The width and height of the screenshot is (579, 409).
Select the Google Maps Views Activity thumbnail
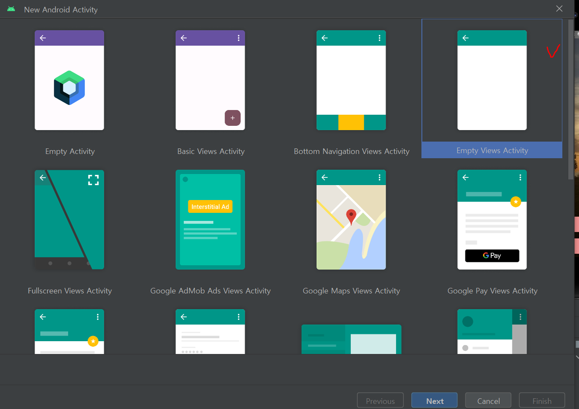[351, 220]
